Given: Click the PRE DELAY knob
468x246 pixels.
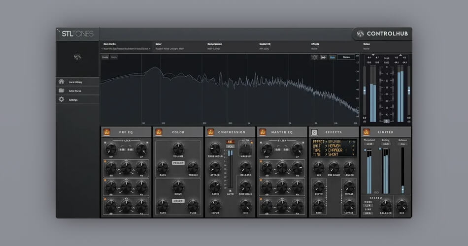Looking at the screenshot, I should [334, 167].
